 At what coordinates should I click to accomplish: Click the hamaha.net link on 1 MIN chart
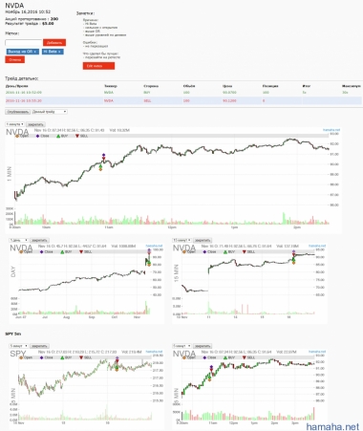point(331,130)
